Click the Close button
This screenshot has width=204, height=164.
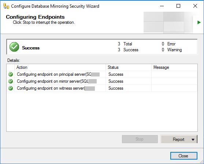[184, 156]
